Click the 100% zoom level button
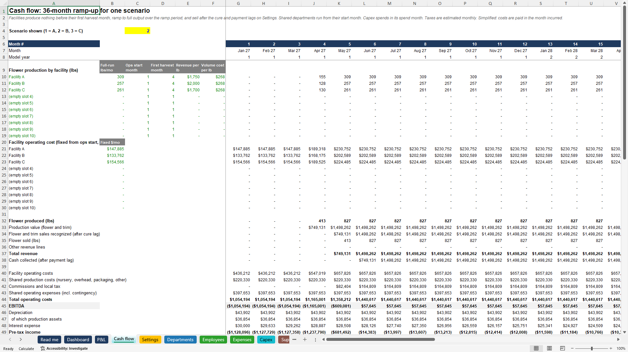 click(x=621, y=348)
